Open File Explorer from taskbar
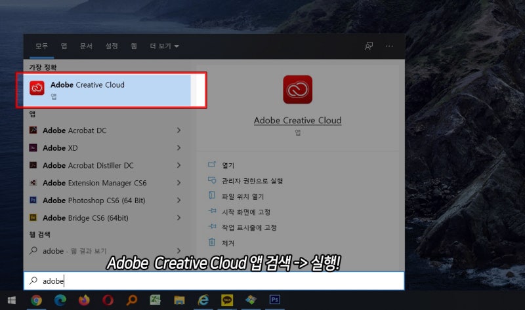 [x=179, y=300]
